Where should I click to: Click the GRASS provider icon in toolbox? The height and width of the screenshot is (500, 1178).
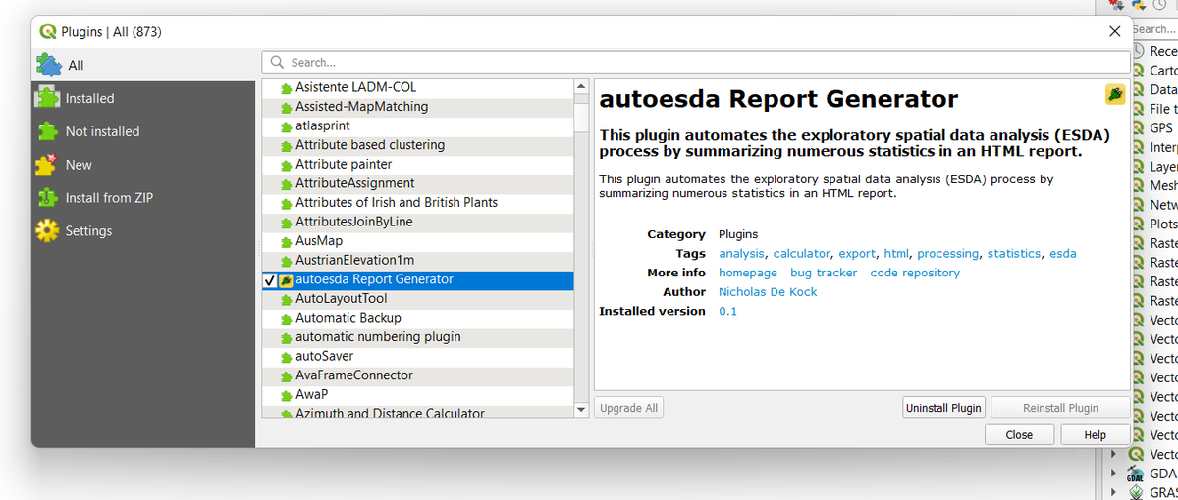point(1137,492)
